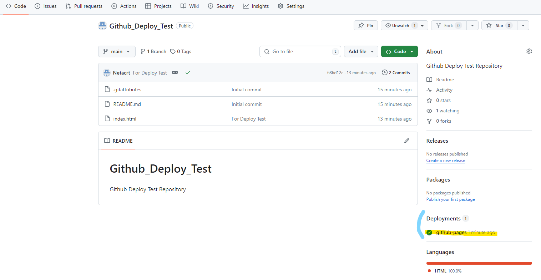
Task: Open the main branch dropdown
Action: pos(117,51)
